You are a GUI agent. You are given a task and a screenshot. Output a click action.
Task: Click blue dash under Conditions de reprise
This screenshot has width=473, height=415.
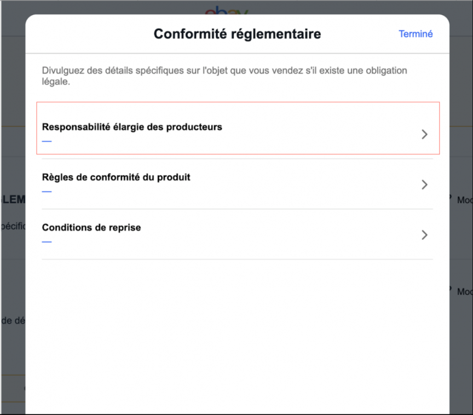pos(47,241)
